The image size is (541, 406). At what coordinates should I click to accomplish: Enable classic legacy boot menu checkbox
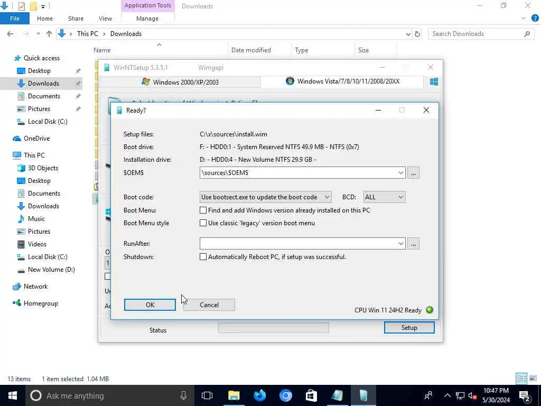pos(203,223)
